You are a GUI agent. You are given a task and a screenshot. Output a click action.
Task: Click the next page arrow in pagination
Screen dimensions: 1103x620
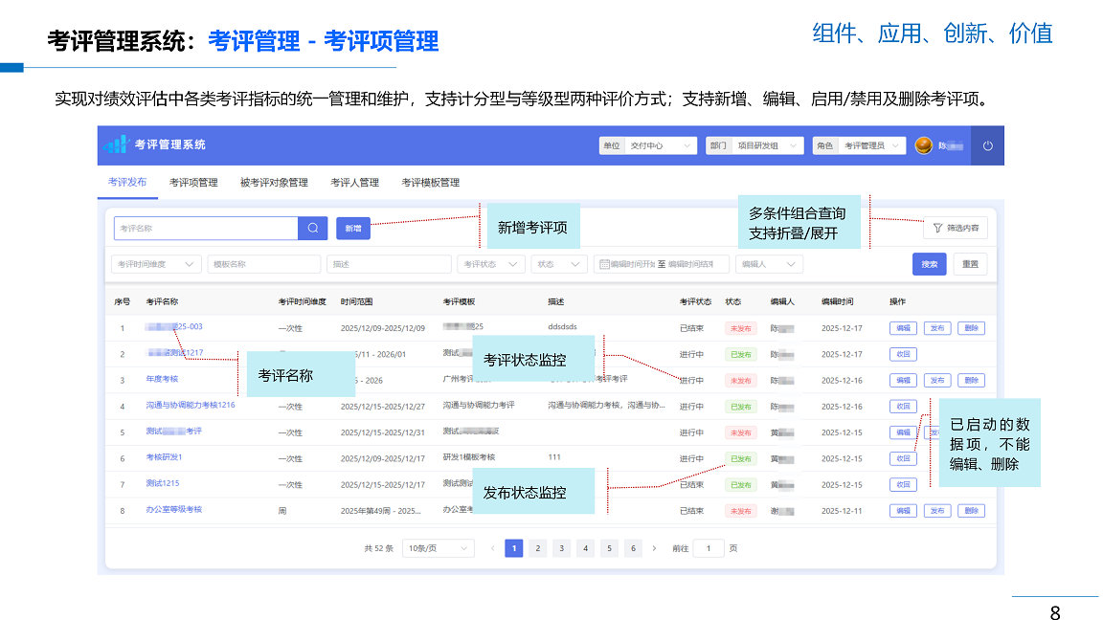(x=654, y=548)
